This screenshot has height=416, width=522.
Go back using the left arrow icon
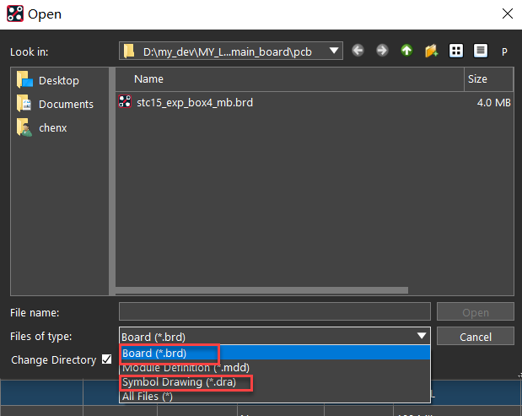358,51
